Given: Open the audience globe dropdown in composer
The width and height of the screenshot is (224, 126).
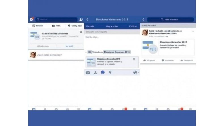Looking at the screenshot, I should 136,73.
